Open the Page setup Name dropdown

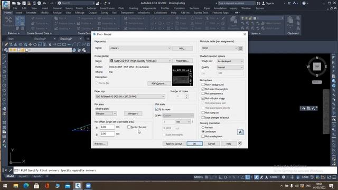click(140, 48)
